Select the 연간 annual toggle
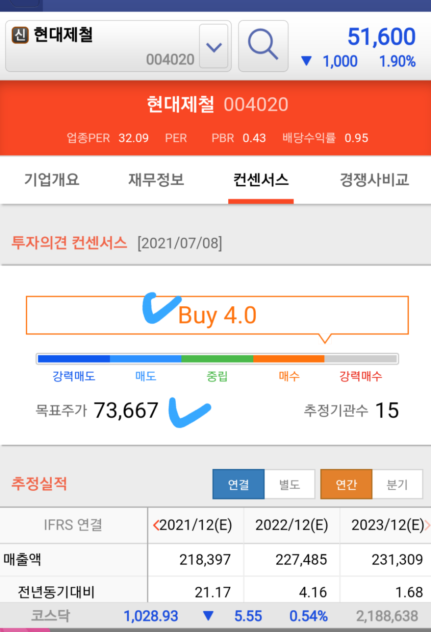This screenshot has width=431, height=632. coord(346,484)
